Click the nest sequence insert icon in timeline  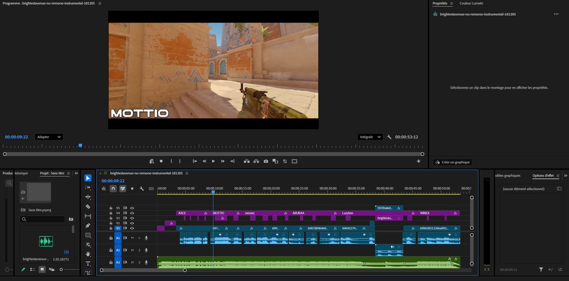(104, 189)
